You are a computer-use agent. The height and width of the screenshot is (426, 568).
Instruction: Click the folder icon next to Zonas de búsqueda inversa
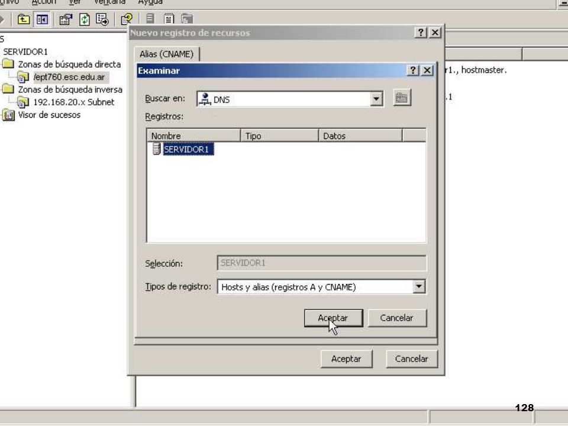[8, 89]
